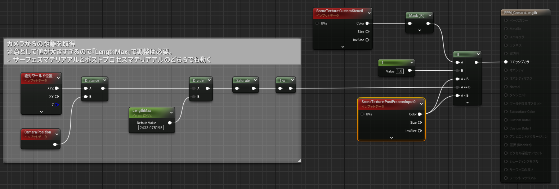Open the LengthMax node header dropdown
Viewport: 559px width, 189px height.
coord(171,112)
